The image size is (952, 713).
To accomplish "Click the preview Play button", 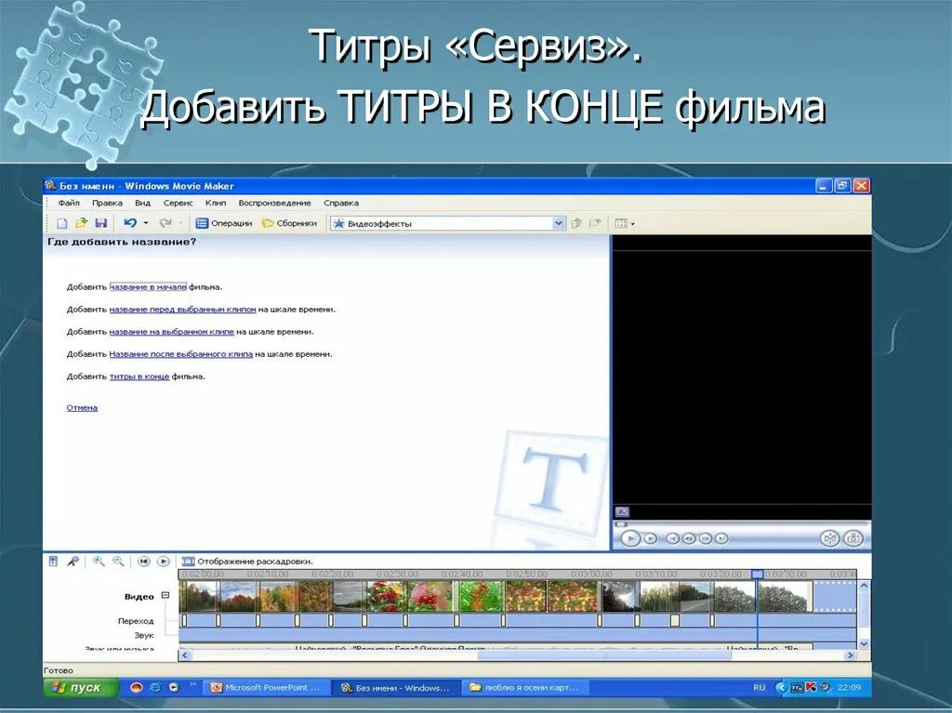I will (631, 538).
